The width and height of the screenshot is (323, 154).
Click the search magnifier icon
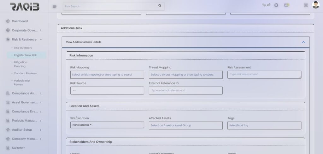(160, 6)
